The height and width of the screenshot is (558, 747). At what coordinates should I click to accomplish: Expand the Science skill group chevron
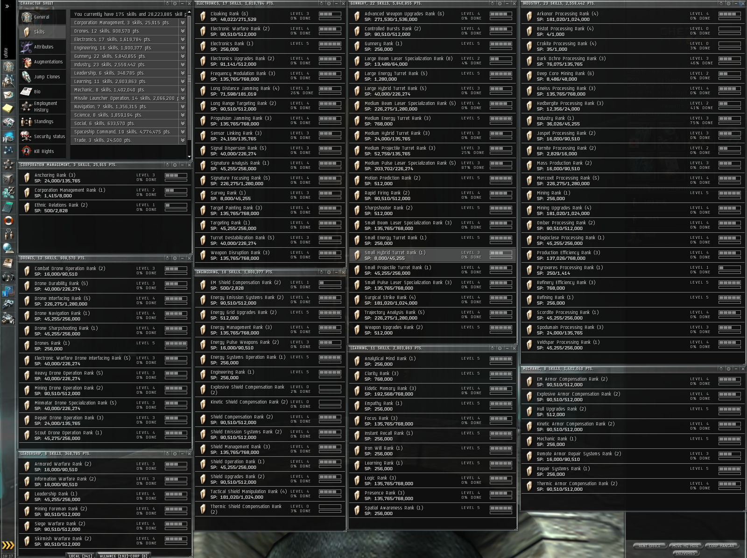click(x=183, y=115)
